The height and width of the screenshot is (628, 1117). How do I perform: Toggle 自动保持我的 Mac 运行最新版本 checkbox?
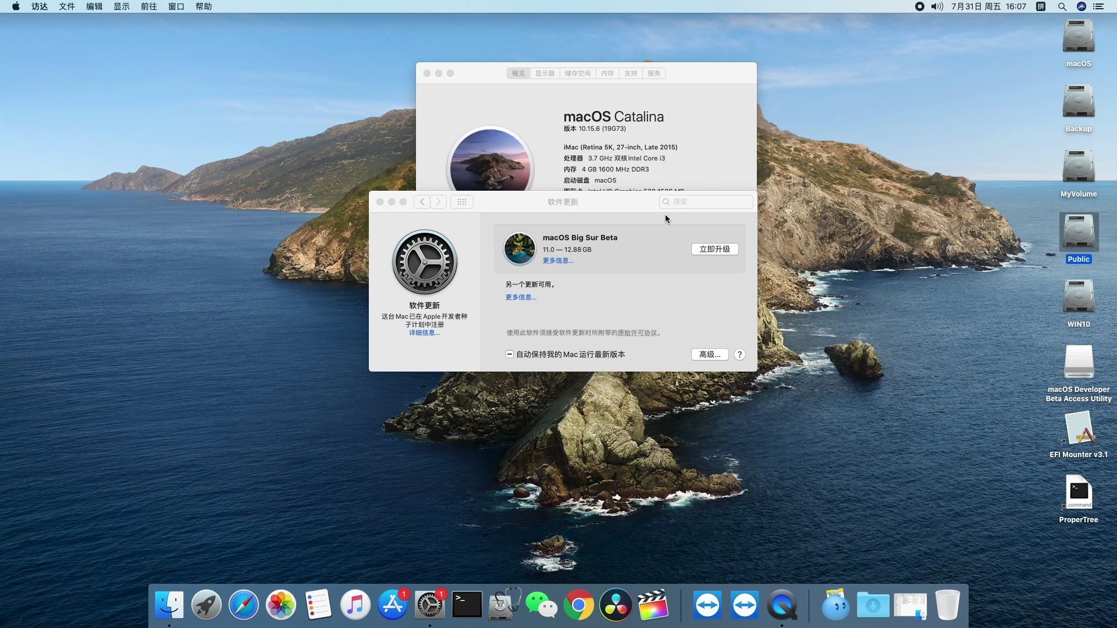[510, 354]
